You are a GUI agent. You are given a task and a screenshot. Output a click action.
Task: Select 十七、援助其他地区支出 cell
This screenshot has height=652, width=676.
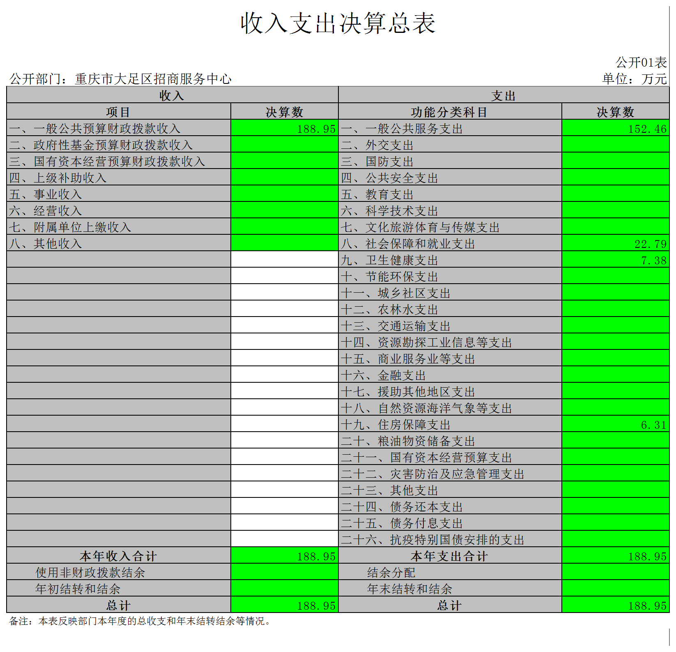pos(450,391)
